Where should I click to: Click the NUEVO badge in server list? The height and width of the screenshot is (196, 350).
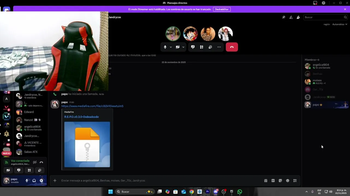point(7,153)
